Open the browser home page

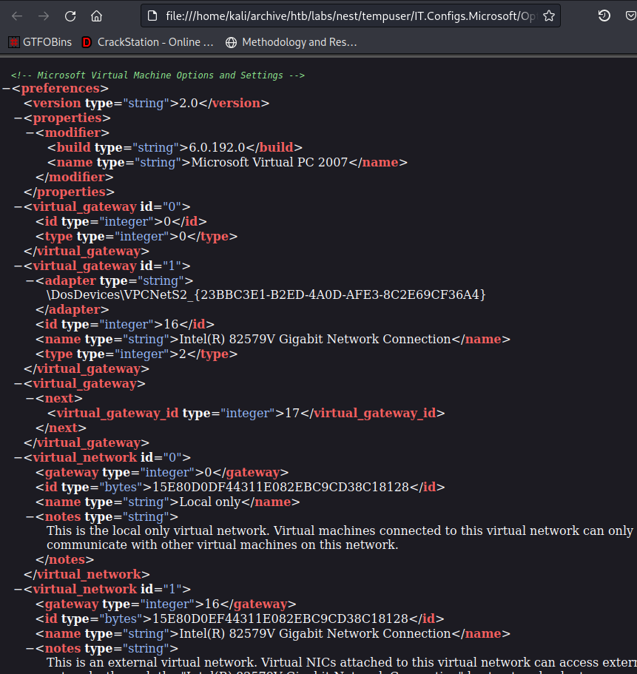tap(97, 16)
